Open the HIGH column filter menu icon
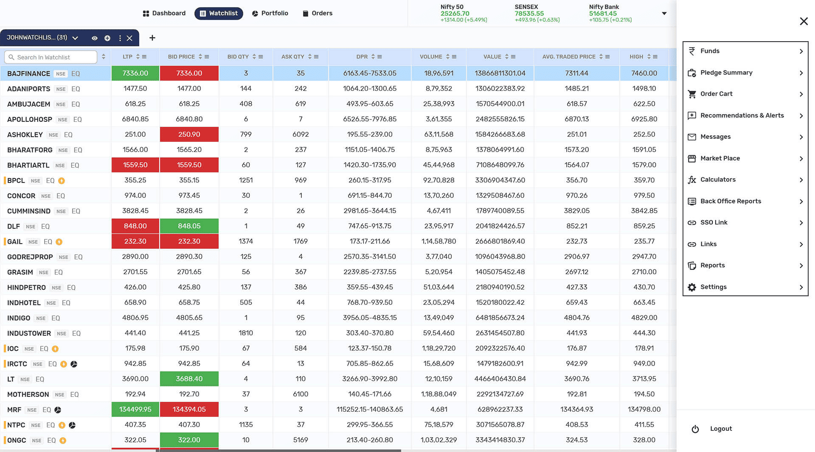Viewport: 815px width, 452px height. click(x=655, y=57)
